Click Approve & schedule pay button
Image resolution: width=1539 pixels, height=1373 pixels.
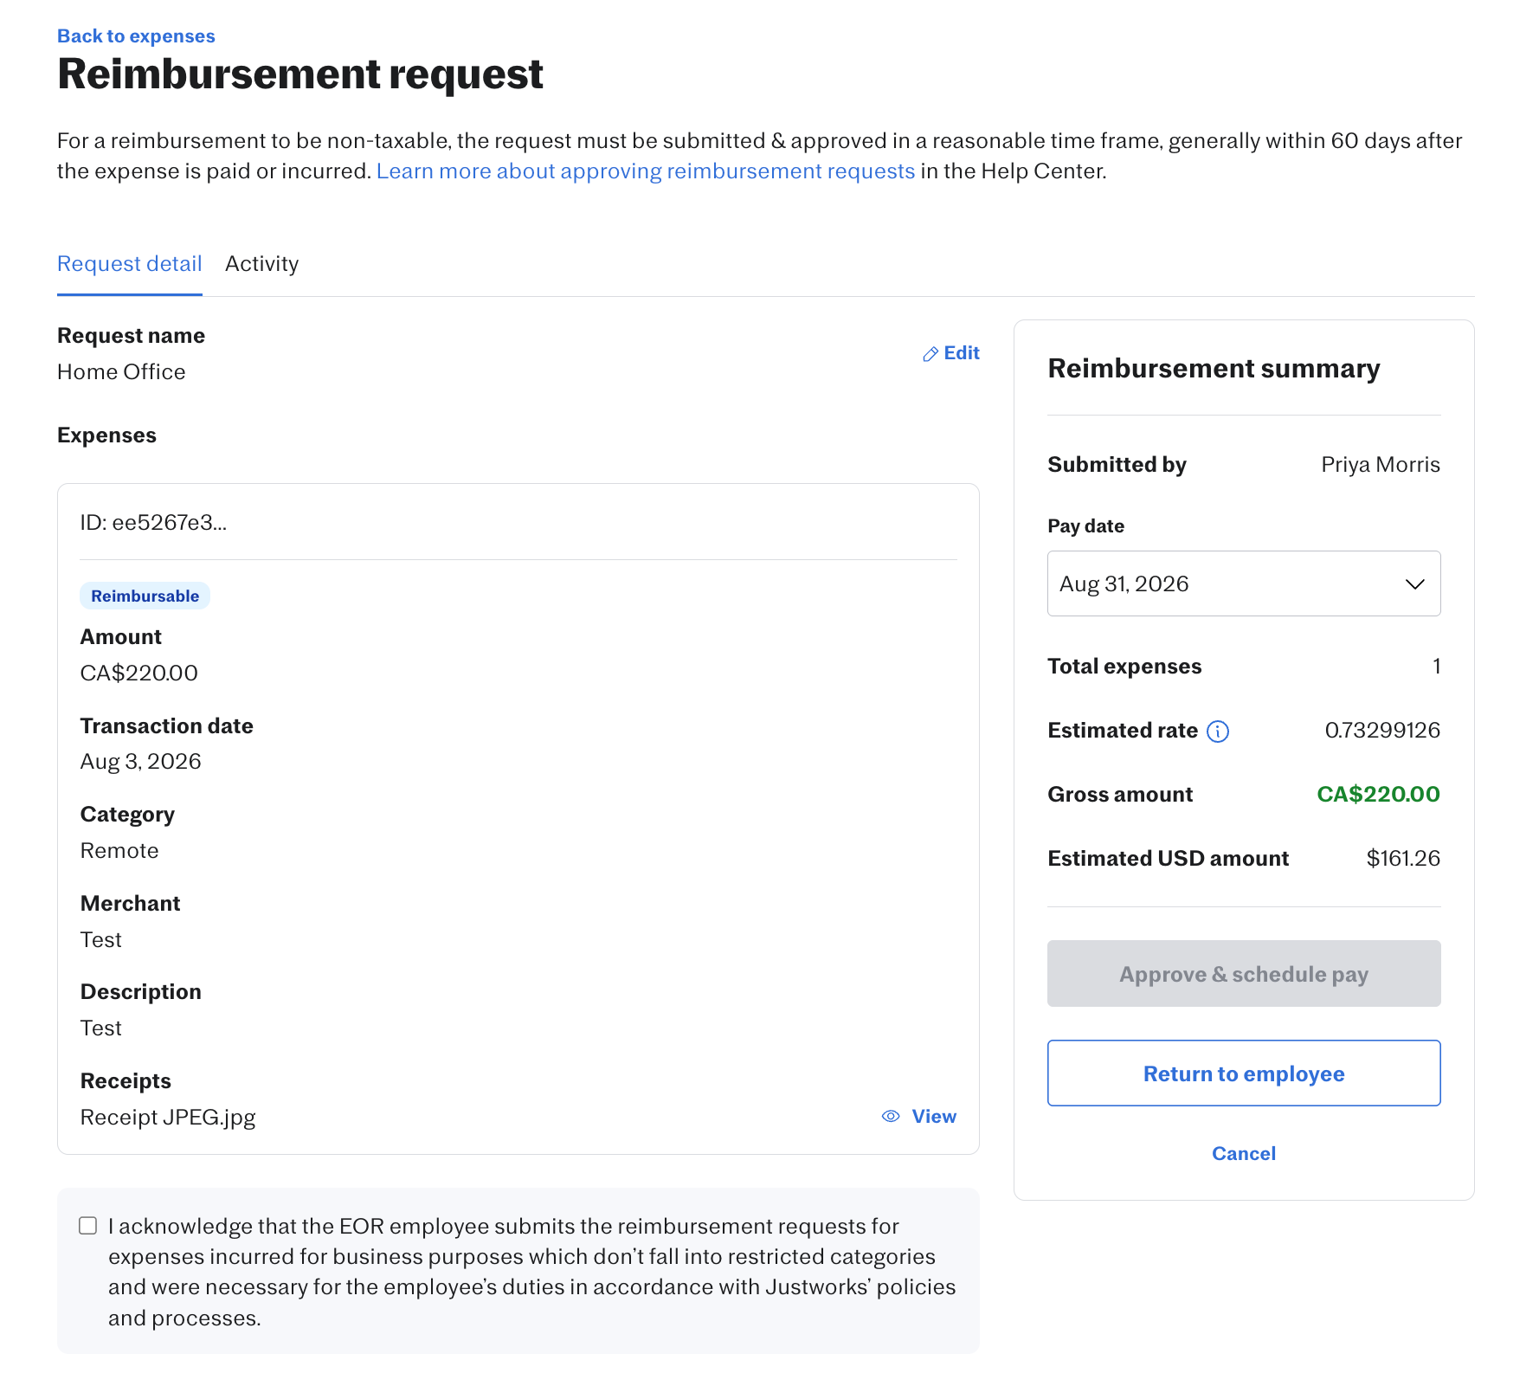(1244, 974)
